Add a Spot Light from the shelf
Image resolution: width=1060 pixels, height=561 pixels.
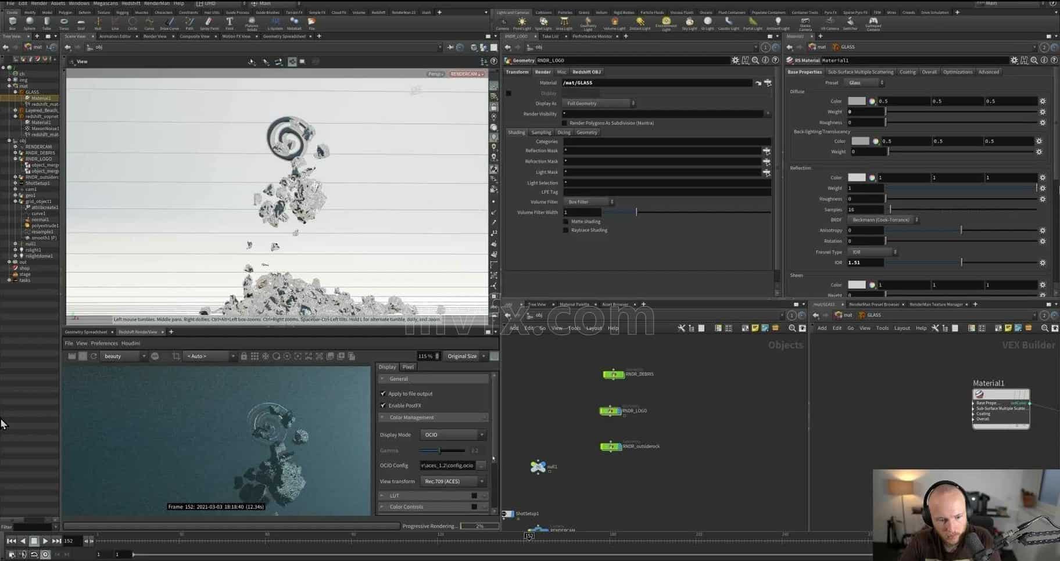543,24
